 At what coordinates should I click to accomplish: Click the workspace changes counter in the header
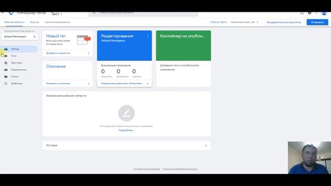tap(245, 22)
